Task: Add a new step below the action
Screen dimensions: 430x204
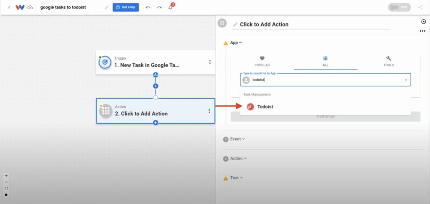Action: click(155, 123)
